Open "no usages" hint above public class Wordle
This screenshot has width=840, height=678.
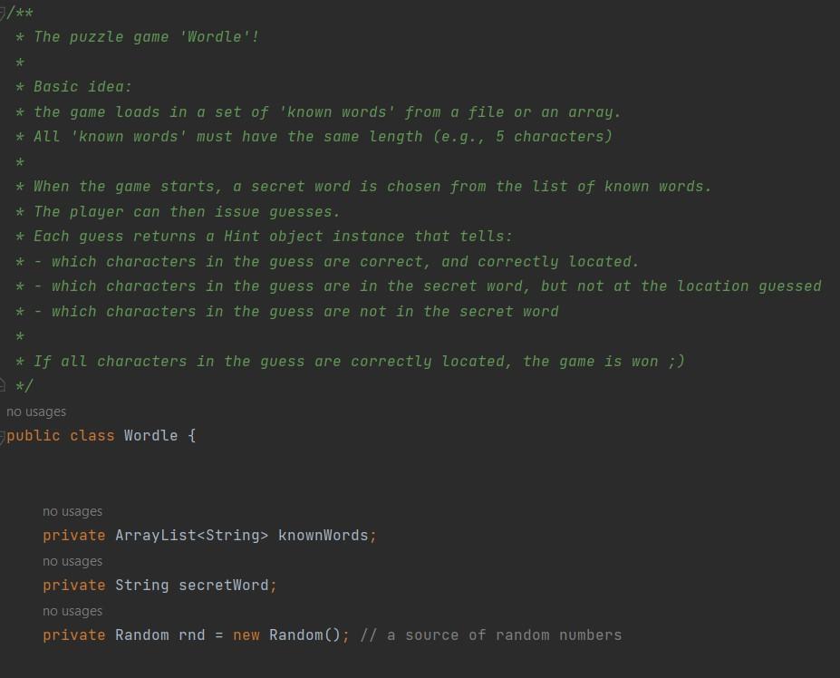[x=36, y=412]
